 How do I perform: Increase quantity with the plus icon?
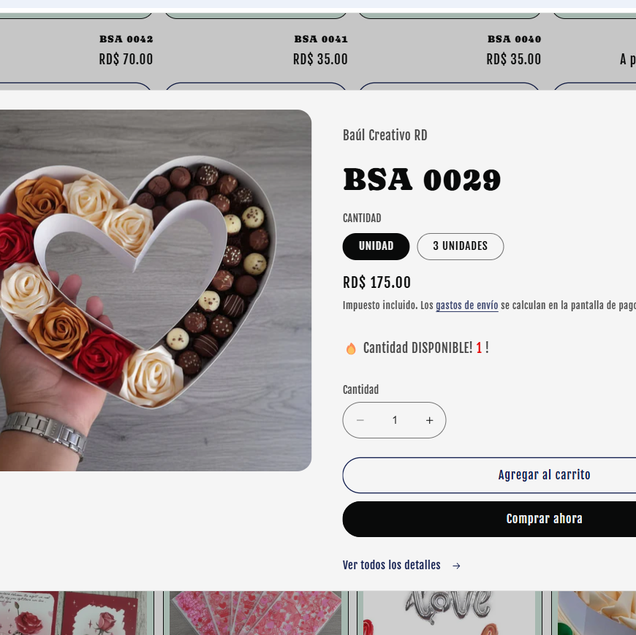pyautogui.click(x=429, y=420)
